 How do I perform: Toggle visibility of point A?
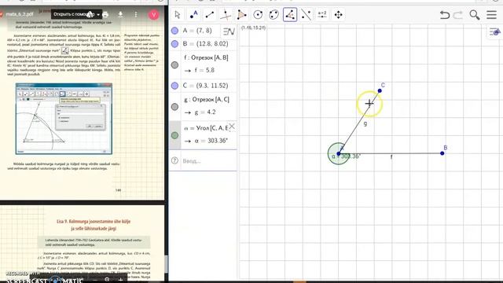pos(174,31)
